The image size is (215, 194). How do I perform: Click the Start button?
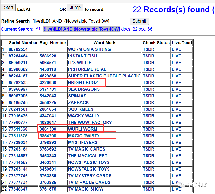click(x=8, y=7)
